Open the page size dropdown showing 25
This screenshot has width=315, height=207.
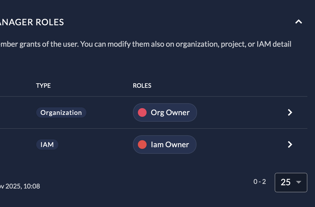(x=291, y=182)
